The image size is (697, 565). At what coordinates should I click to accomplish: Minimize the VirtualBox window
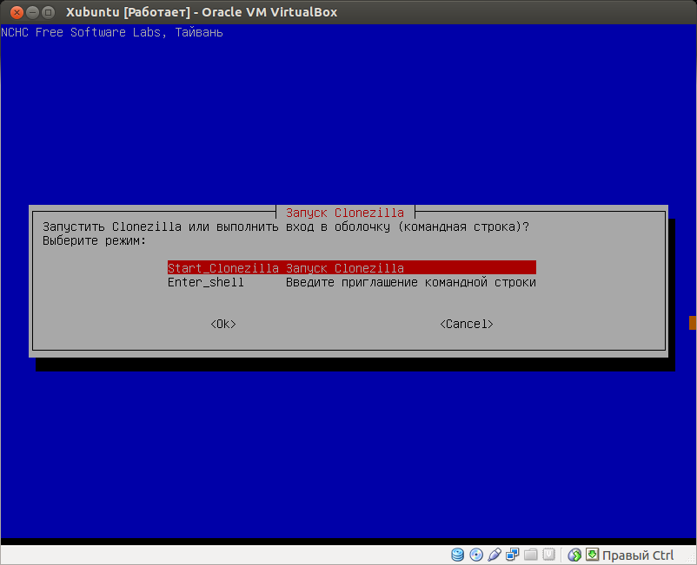click(32, 12)
